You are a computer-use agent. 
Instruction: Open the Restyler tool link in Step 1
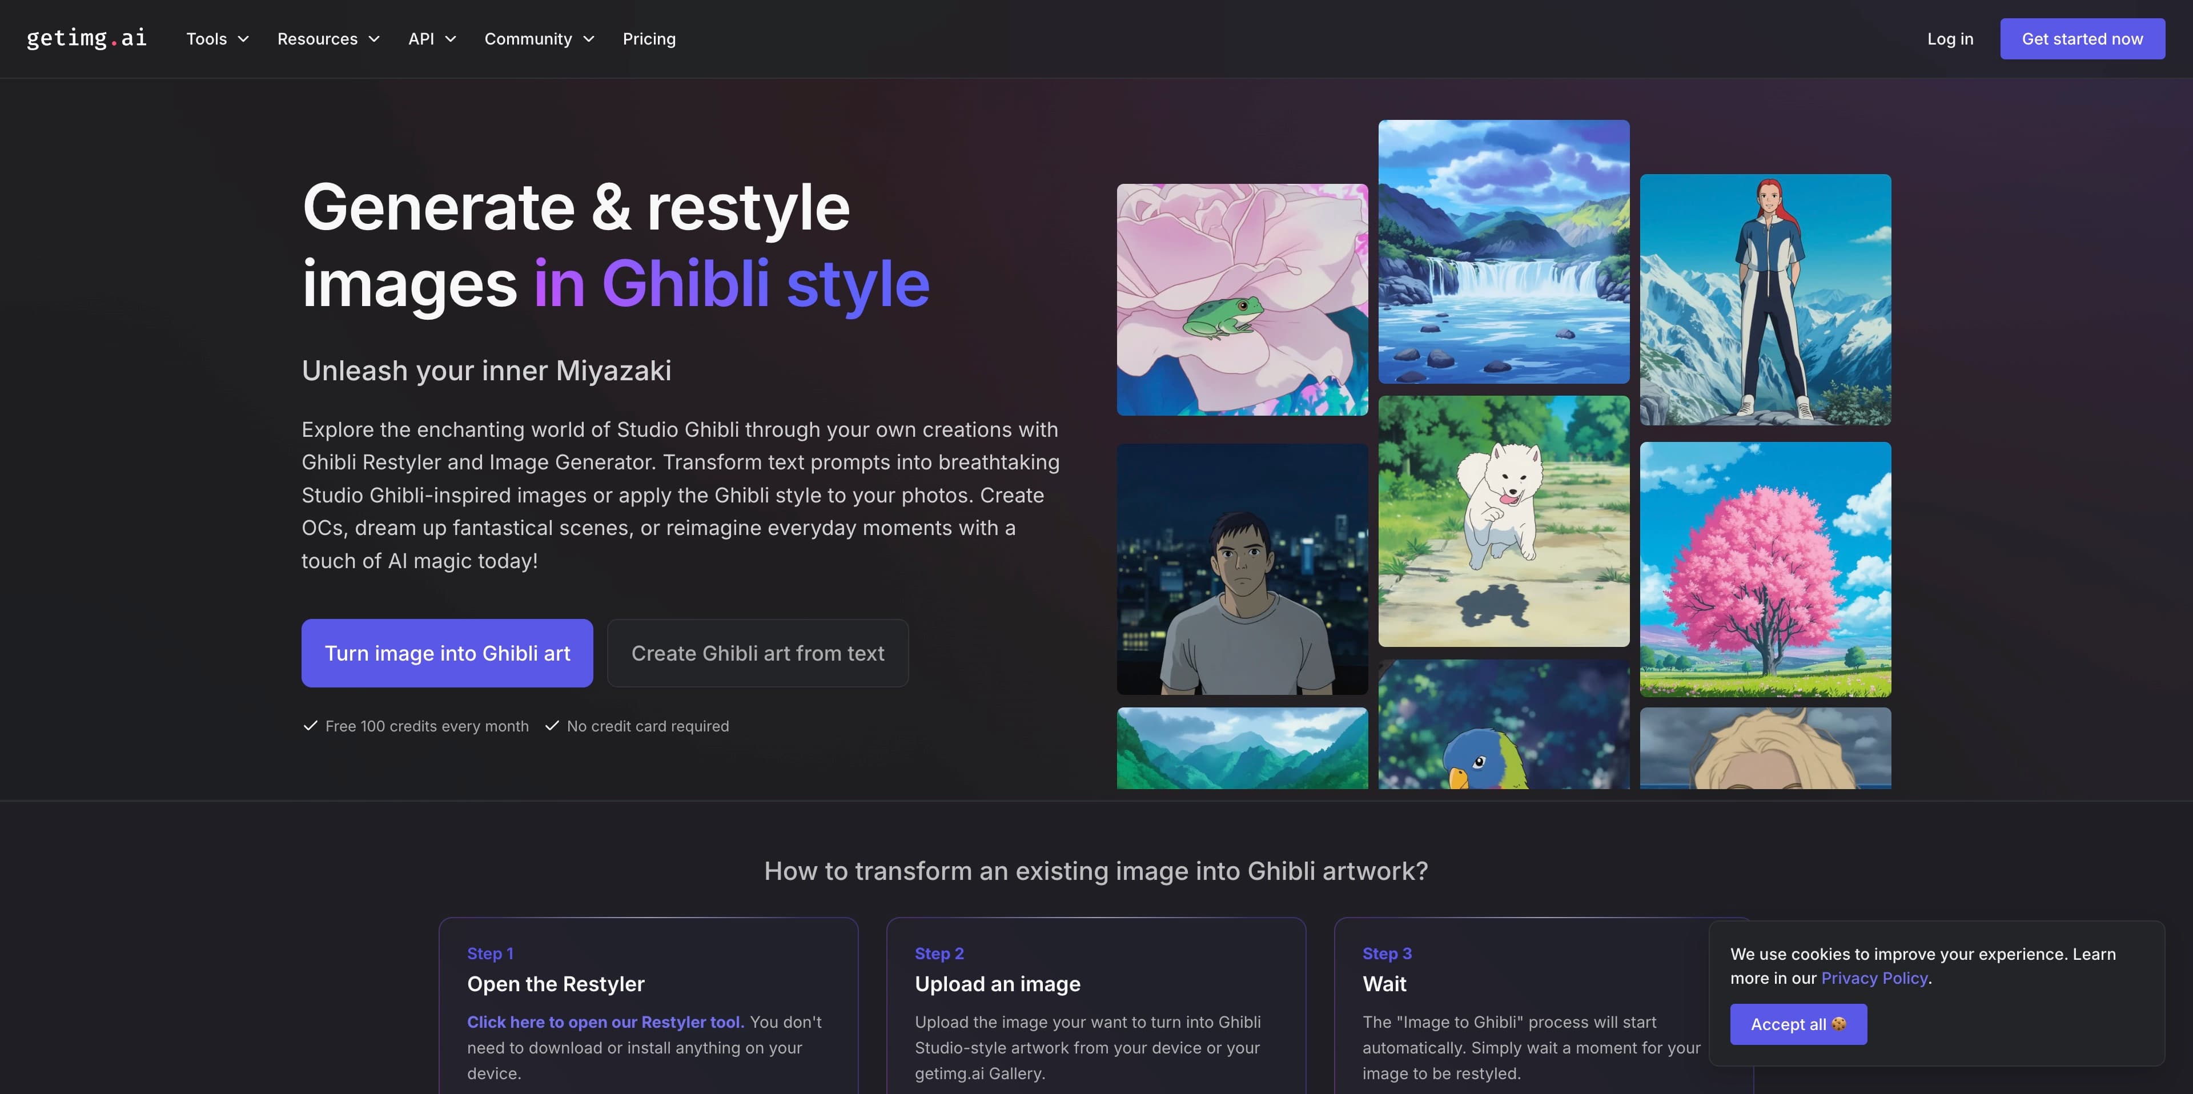point(604,1021)
